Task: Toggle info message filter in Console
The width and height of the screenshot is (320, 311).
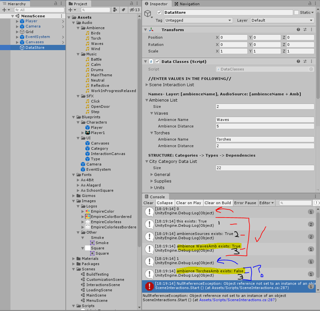Action: tap(316, 203)
